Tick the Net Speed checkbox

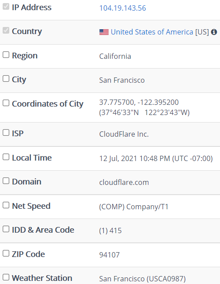point(6,205)
